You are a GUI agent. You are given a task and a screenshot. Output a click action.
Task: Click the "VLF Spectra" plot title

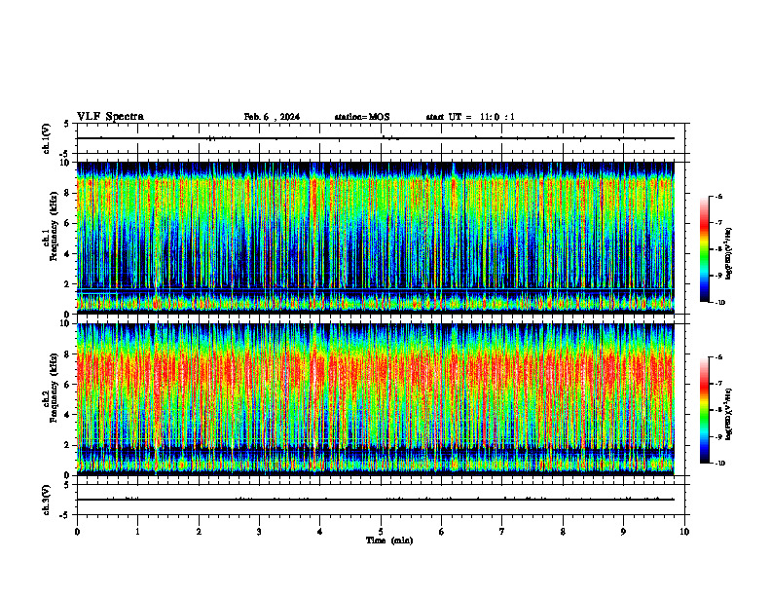tap(110, 117)
